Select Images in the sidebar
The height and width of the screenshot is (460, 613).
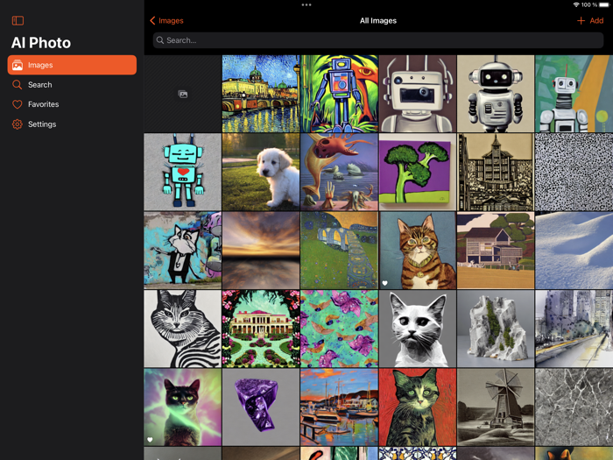pyautogui.click(x=72, y=65)
